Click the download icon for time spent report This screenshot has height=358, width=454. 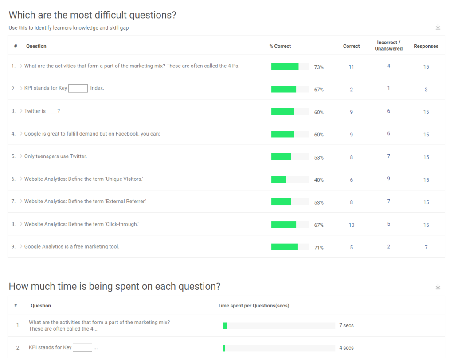438,287
